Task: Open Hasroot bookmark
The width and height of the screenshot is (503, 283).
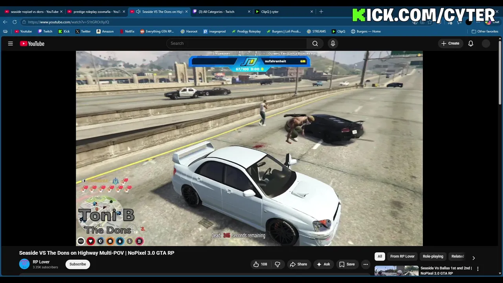Action: (189, 31)
